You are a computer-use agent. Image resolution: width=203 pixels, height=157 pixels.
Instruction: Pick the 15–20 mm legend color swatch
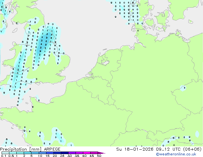pos(50,153)
